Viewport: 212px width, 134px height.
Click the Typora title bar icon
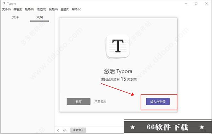(4, 4)
